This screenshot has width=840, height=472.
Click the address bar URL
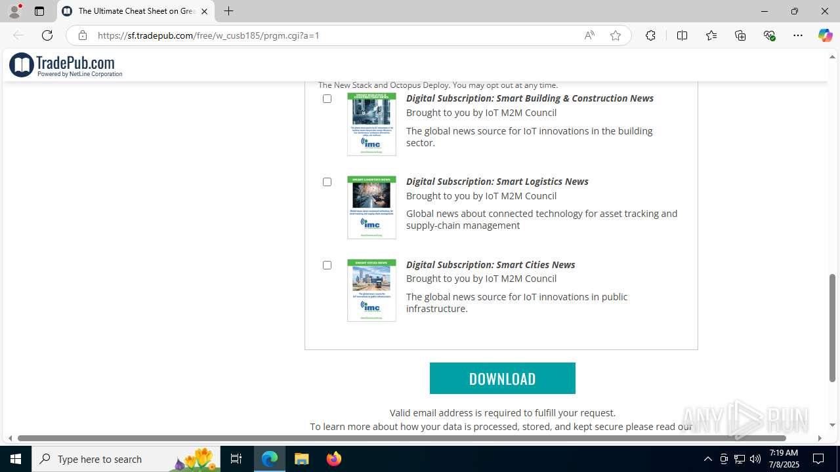click(x=209, y=35)
